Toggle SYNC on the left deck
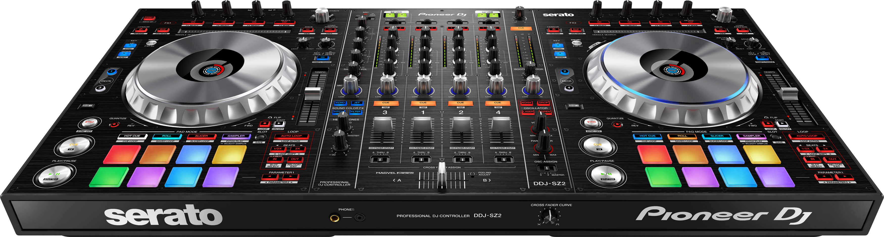884x237 pixels. click(89, 122)
